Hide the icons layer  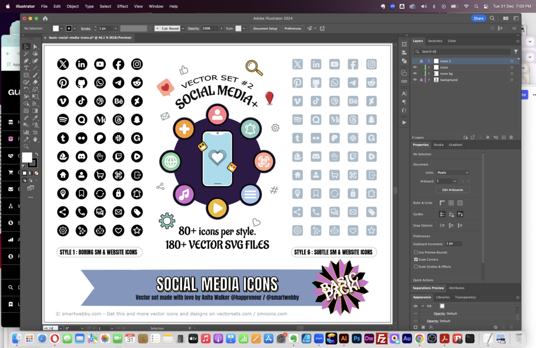pyautogui.click(x=415, y=67)
